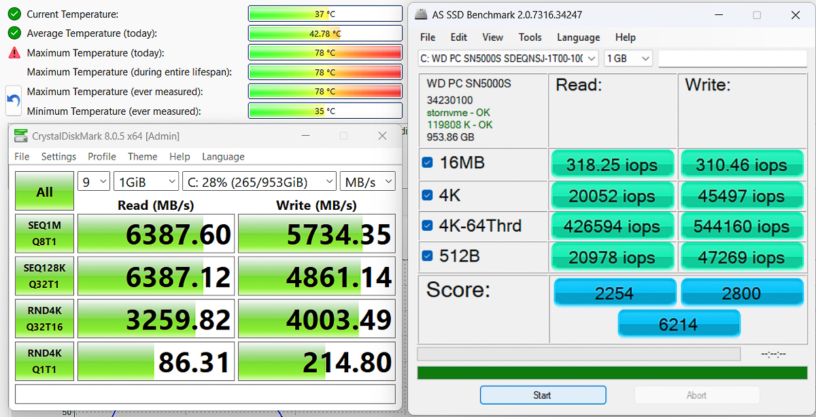816x417 pixels.
Task: Open the test count dropdown showing 9
Action: pyautogui.click(x=93, y=181)
